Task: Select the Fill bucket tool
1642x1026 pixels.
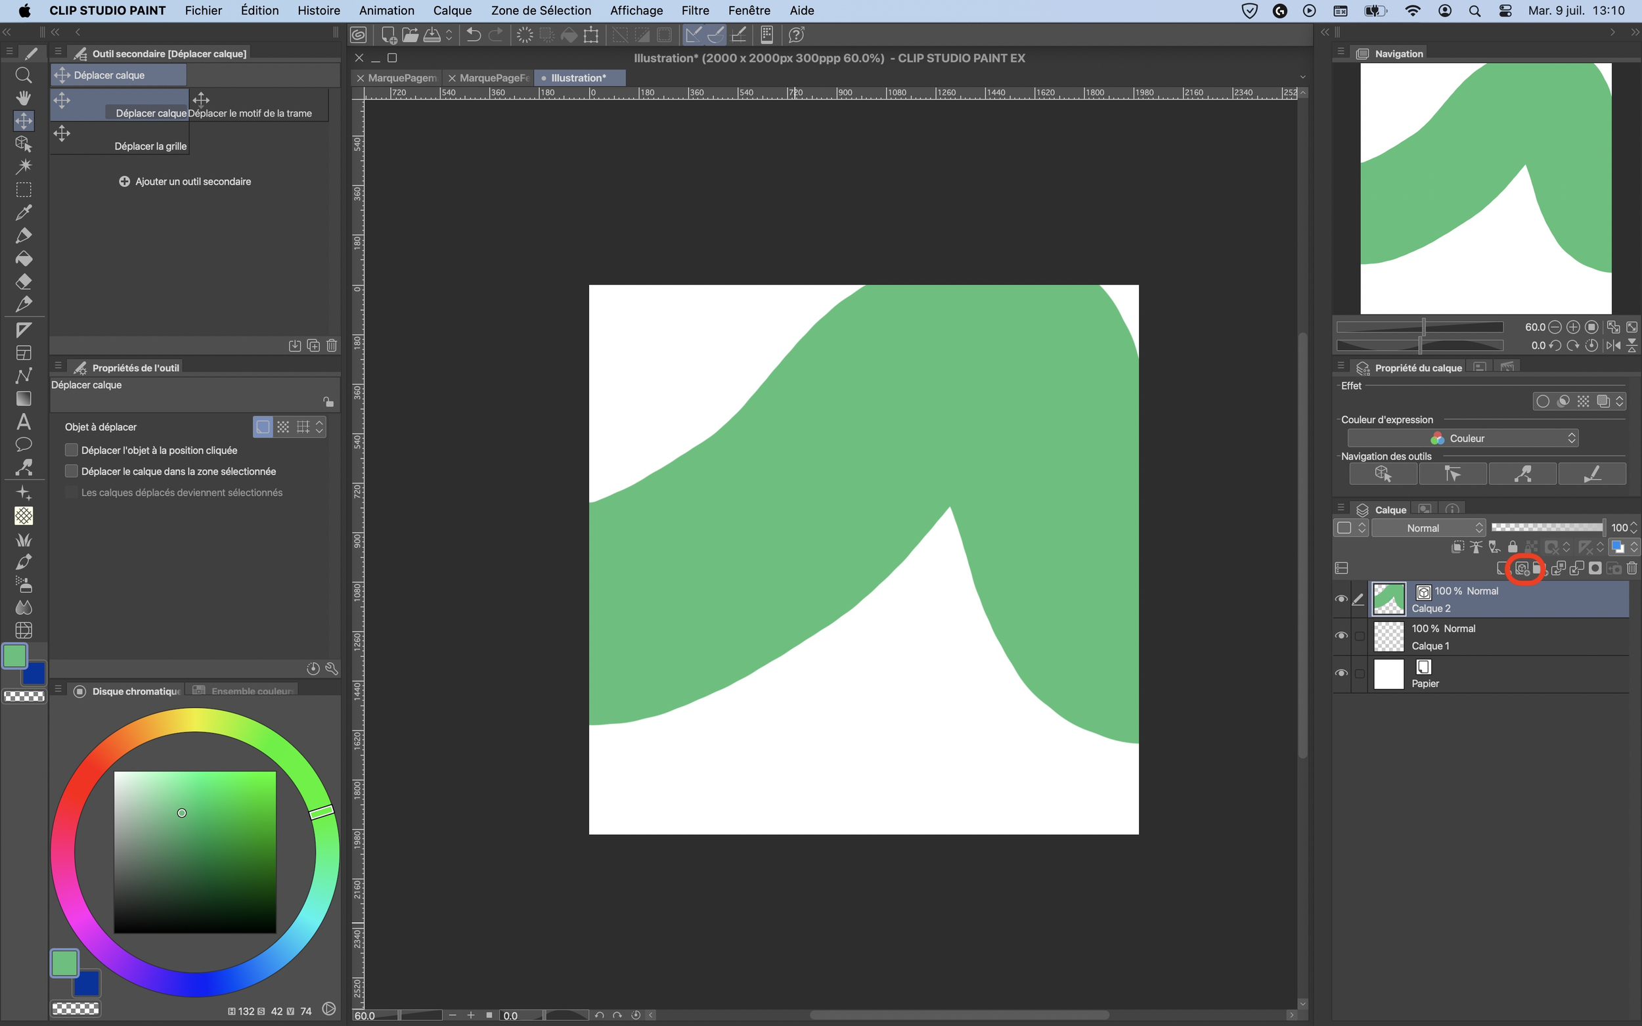Action: click(23, 259)
